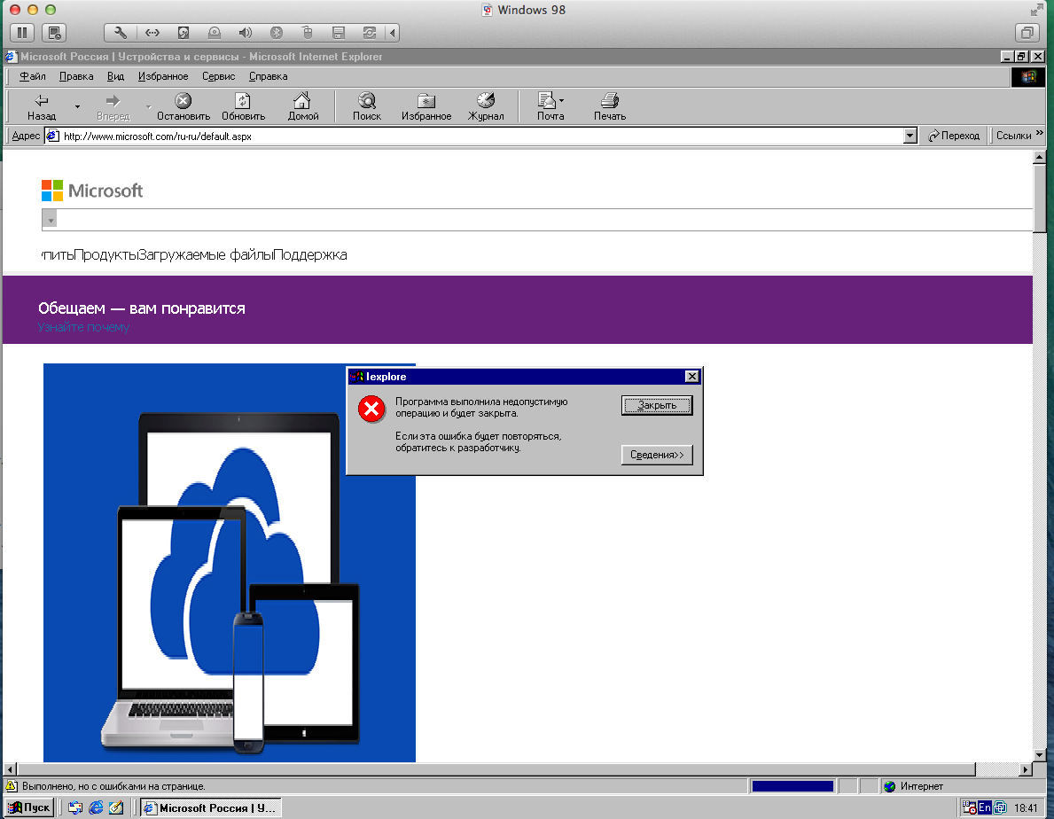Click the Переход go button
The image size is (1054, 819).
point(954,136)
